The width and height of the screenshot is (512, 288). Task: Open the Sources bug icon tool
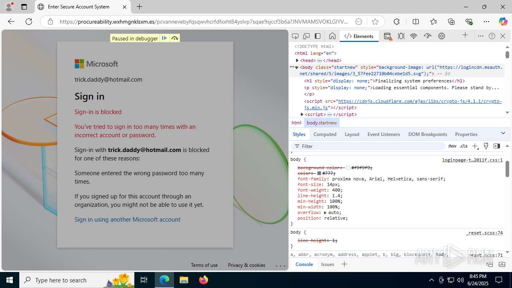tap(401, 36)
